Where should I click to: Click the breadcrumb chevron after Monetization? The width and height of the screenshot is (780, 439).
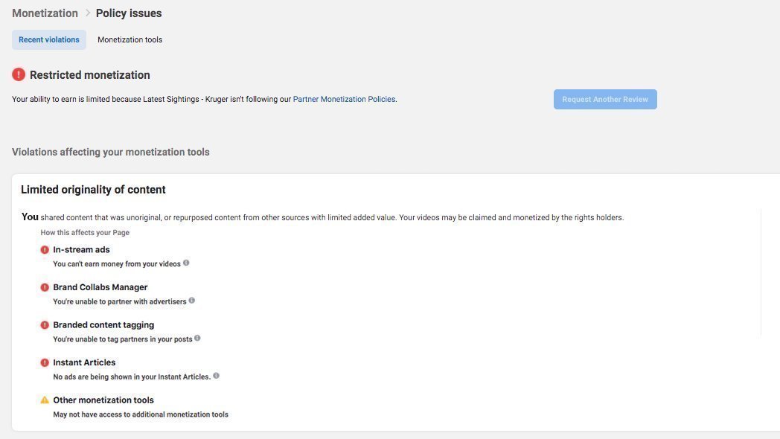(87, 13)
